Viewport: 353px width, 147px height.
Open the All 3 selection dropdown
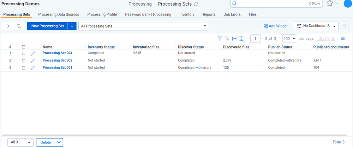(20, 142)
